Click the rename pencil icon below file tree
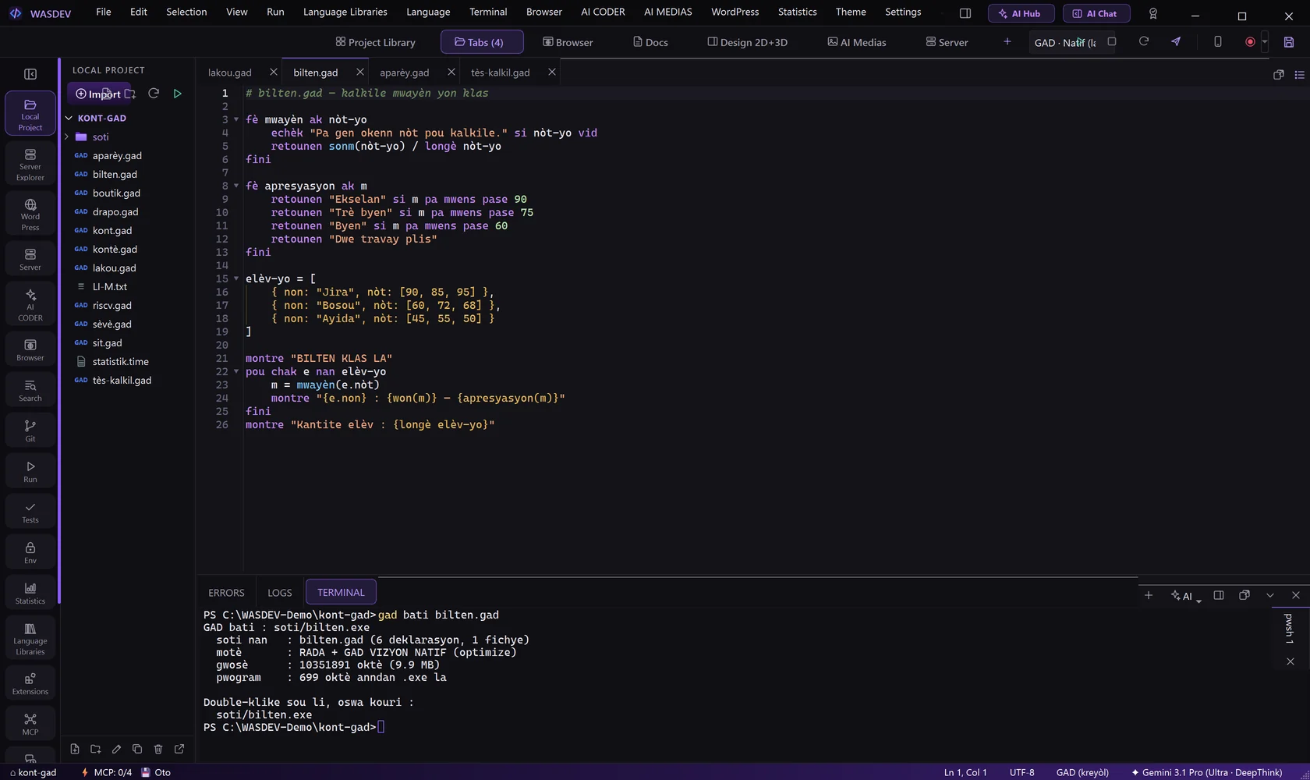The image size is (1310, 780). [x=116, y=749]
